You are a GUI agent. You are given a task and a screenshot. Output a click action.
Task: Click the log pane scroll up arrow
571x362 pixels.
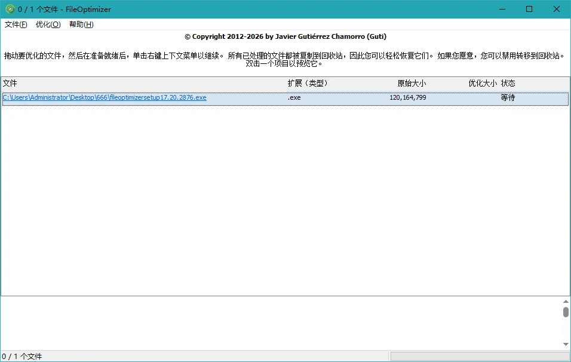coord(566,301)
